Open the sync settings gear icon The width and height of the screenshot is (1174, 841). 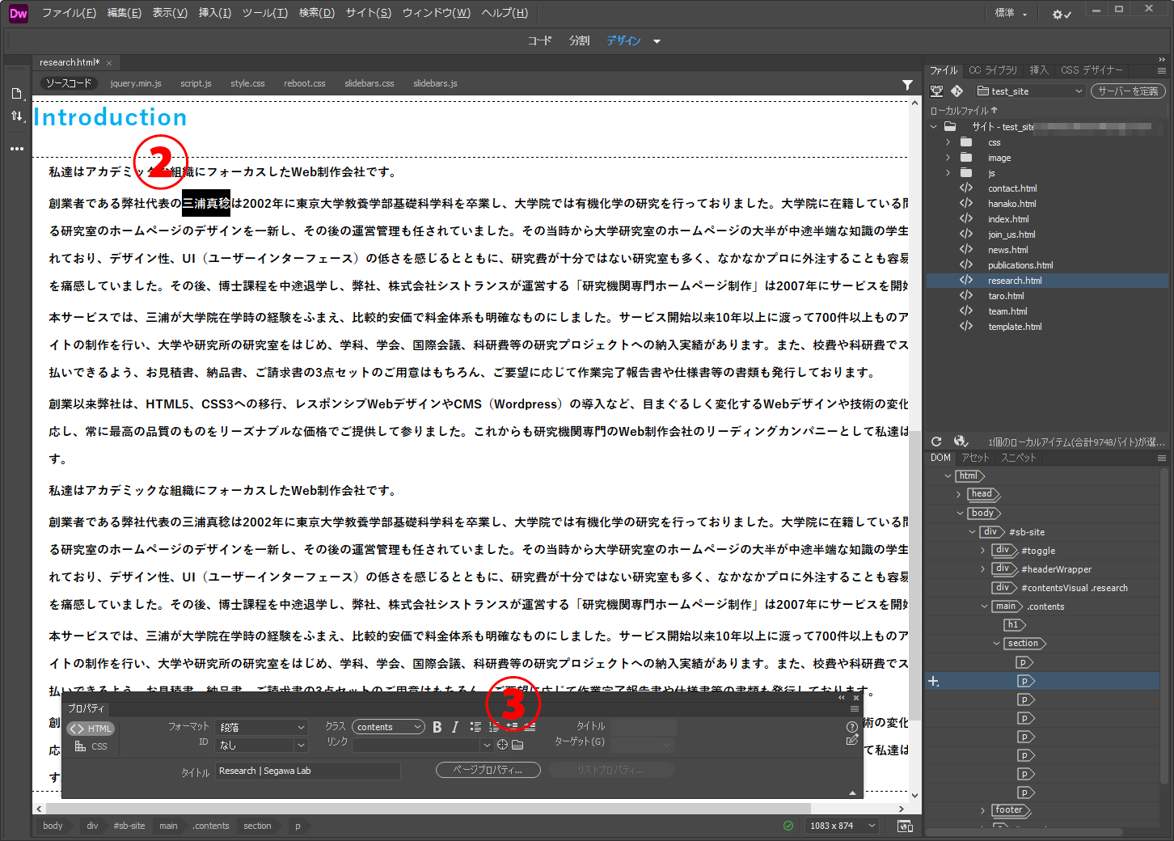click(1062, 14)
